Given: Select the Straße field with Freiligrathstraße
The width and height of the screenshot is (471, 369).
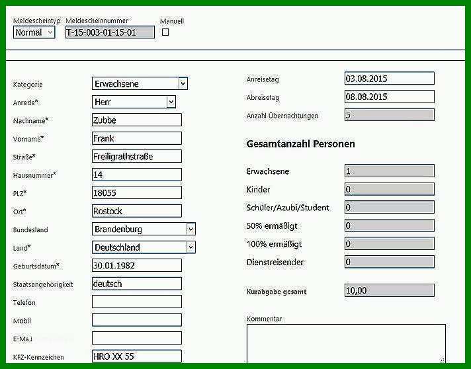Looking at the screenshot, I should (x=137, y=156).
